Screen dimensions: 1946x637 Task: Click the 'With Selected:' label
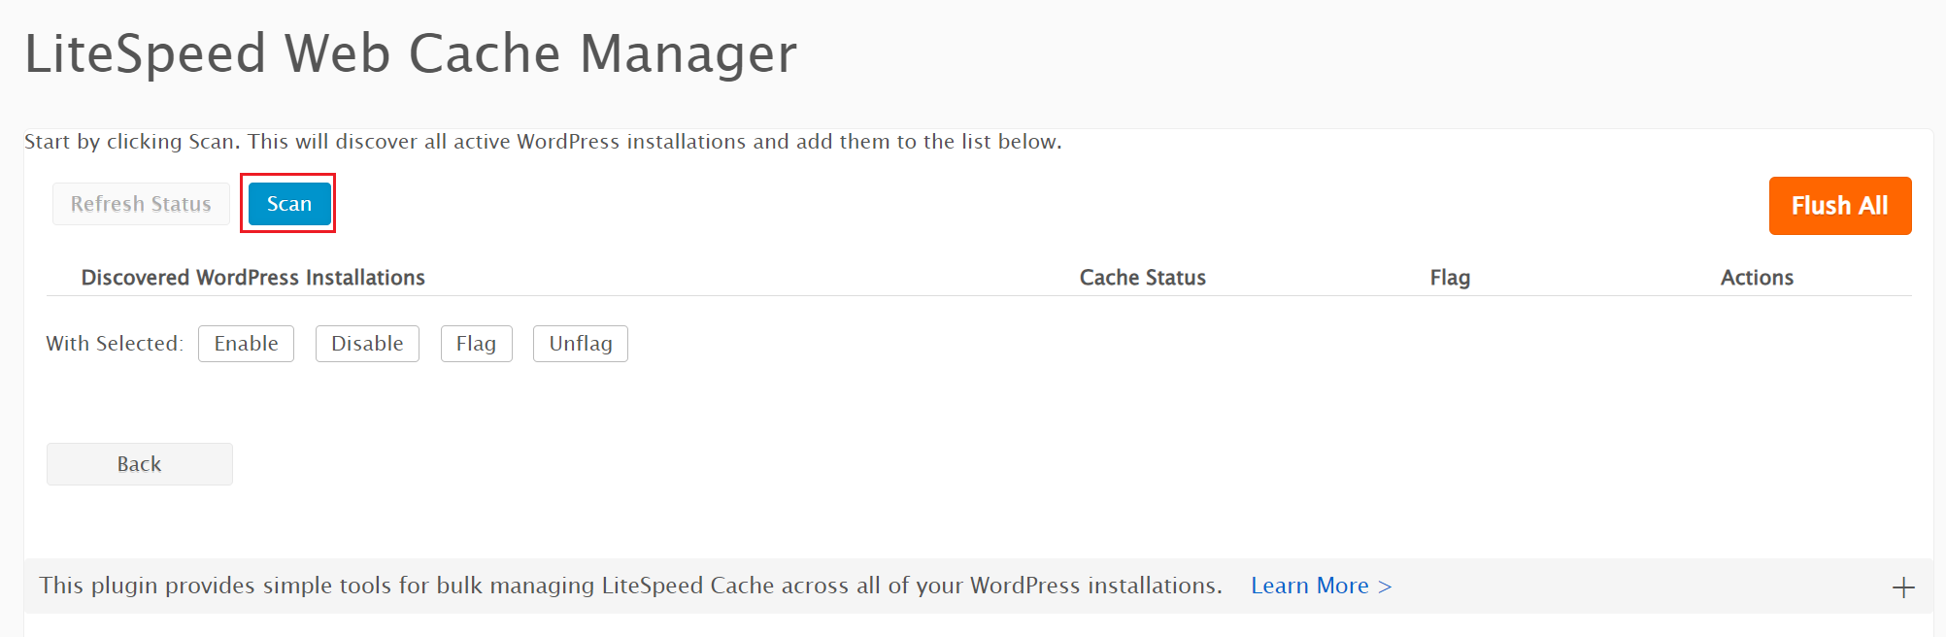pos(115,344)
